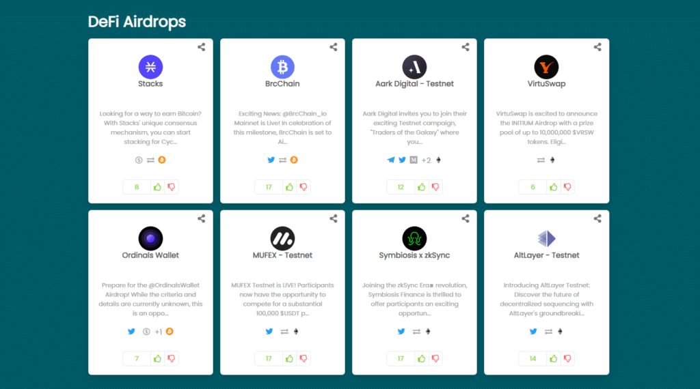Upvote Aark Digital Testnet
The height and width of the screenshot is (389, 700).
(421, 187)
